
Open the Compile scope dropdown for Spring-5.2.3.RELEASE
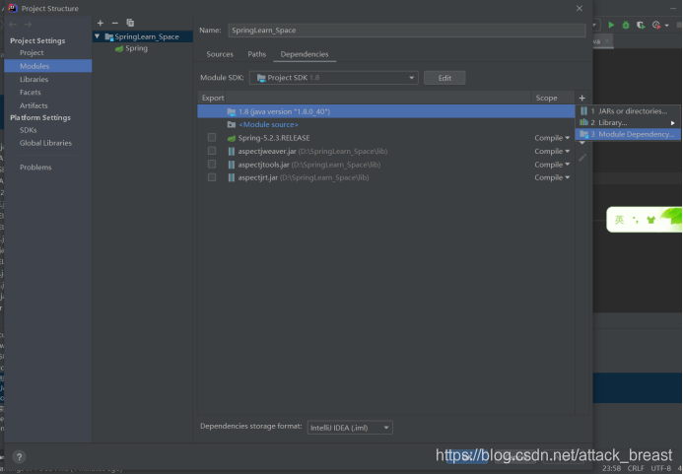552,138
